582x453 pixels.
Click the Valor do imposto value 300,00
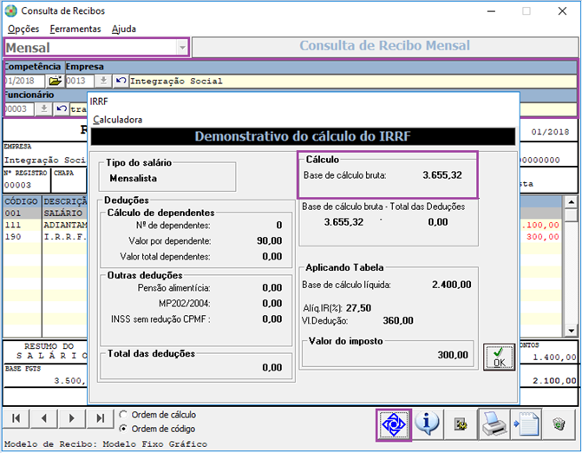[x=453, y=355]
